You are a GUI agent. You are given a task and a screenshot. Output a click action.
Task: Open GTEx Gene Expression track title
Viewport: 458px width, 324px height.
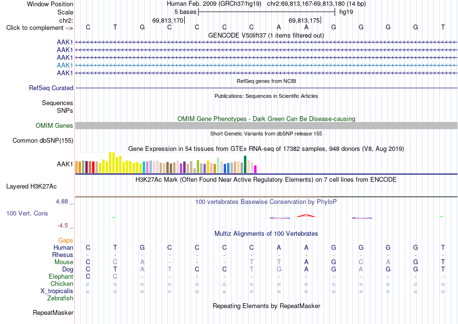click(x=266, y=148)
